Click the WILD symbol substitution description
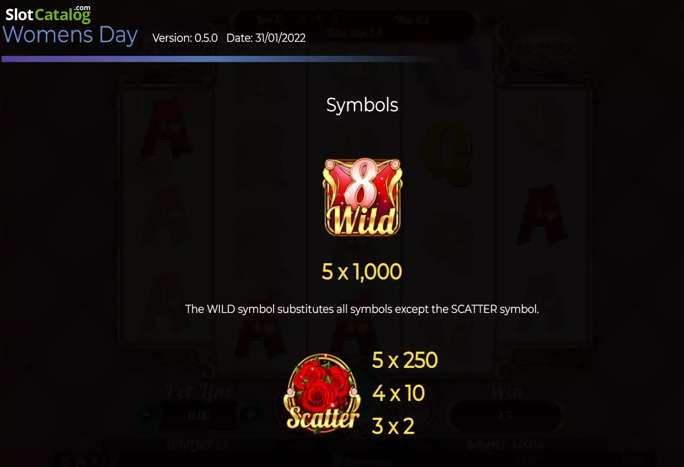684x467 pixels. (362, 309)
